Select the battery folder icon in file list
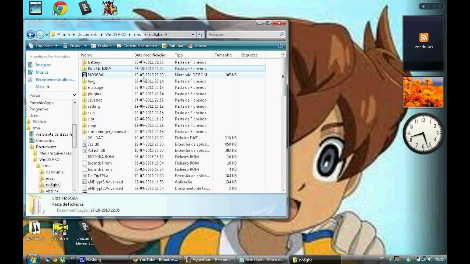This screenshot has height=264, width=470. [x=84, y=62]
